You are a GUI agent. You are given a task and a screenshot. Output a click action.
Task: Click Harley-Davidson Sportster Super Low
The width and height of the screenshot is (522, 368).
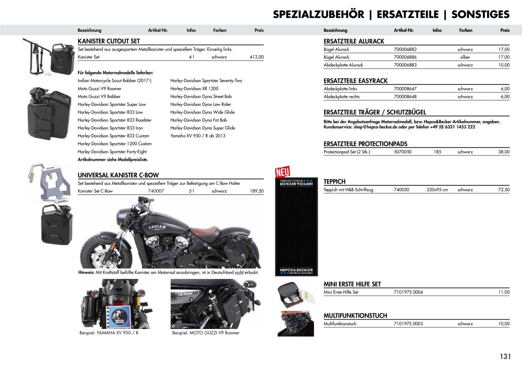[112, 105]
